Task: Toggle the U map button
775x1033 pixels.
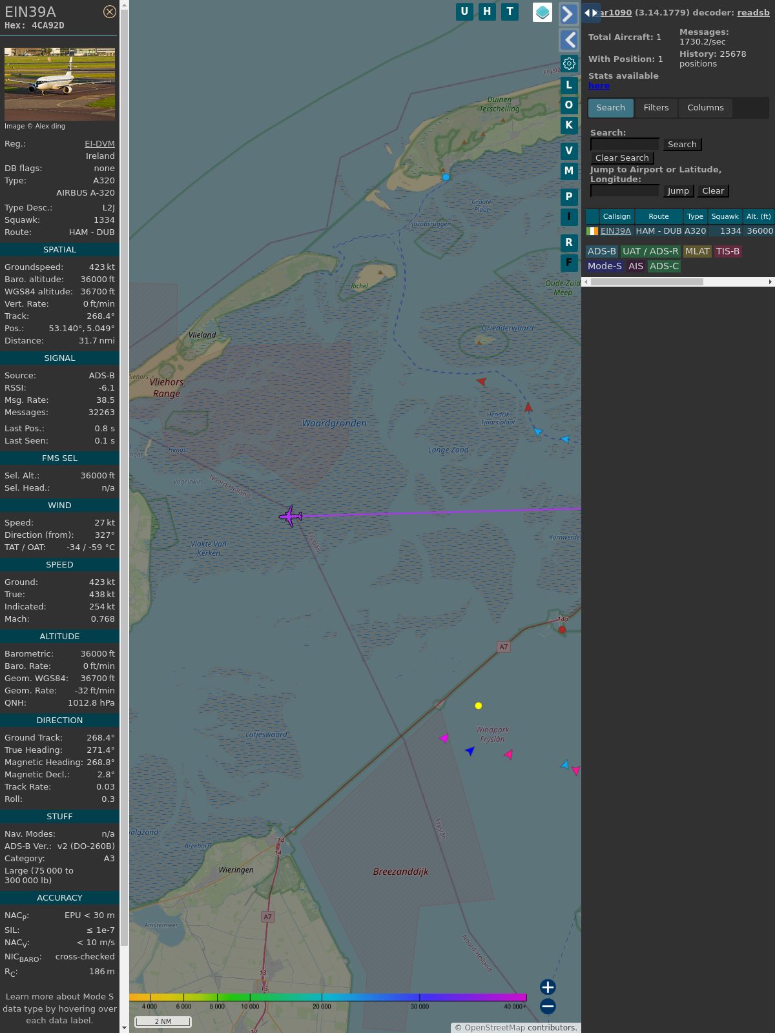Action: [x=464, y=12]
